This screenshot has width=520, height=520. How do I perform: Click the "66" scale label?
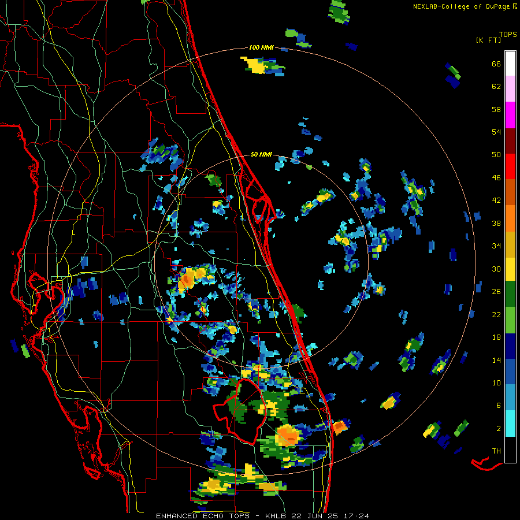pyautogui.click(x=496, y=64)
